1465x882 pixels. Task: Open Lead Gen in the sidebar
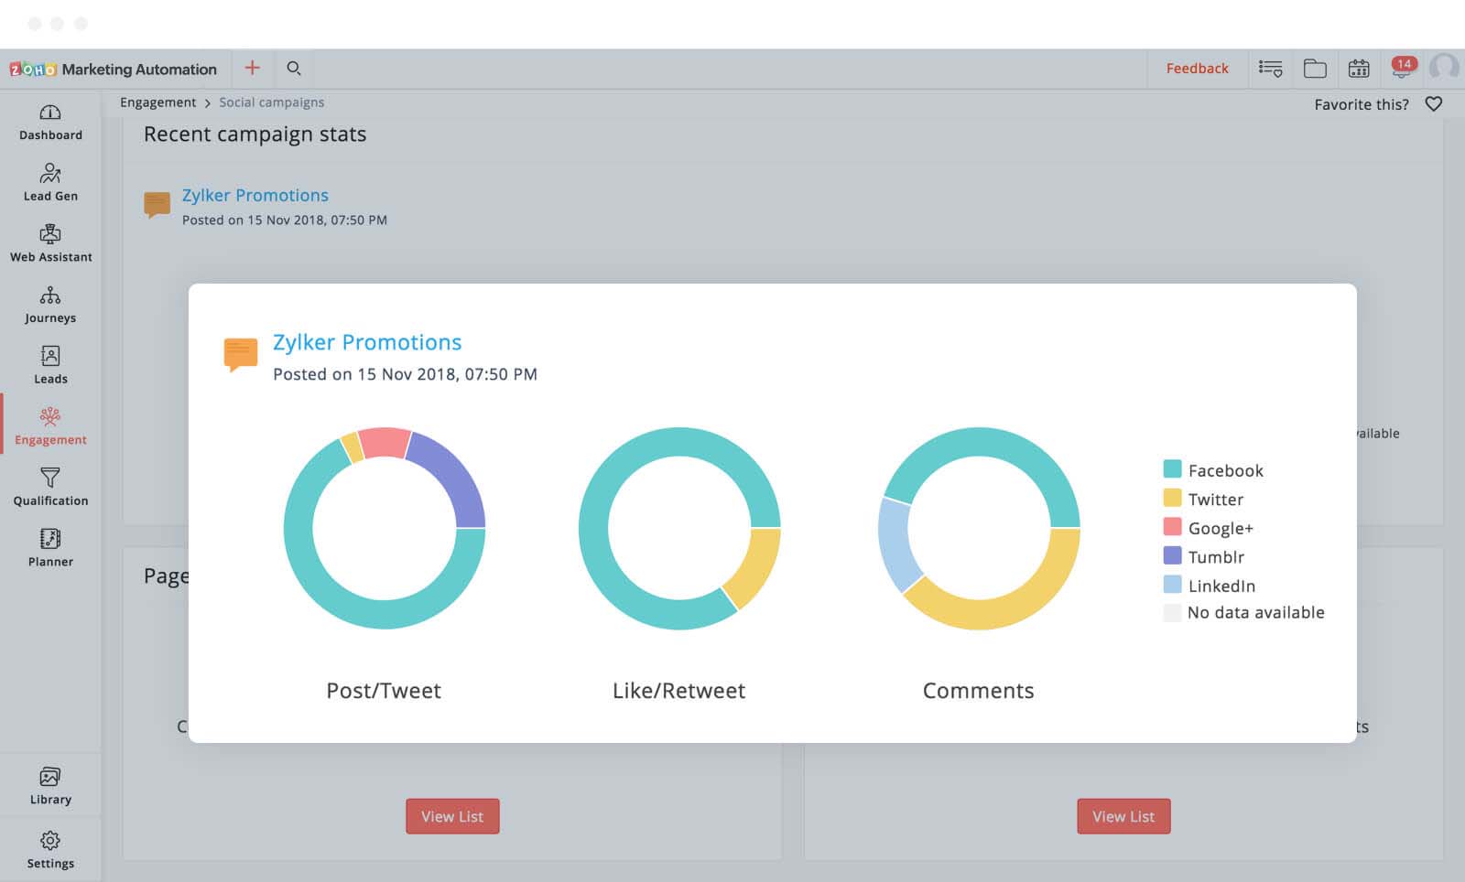[x=50, y=174]
